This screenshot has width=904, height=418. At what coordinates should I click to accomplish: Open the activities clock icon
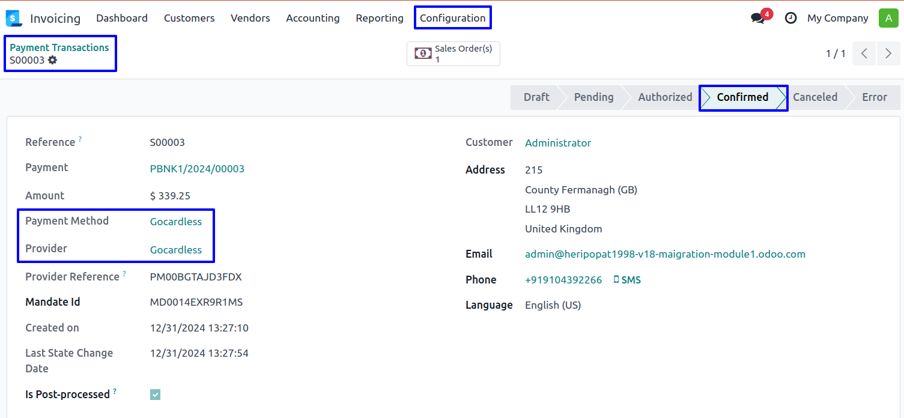(790, 18)
